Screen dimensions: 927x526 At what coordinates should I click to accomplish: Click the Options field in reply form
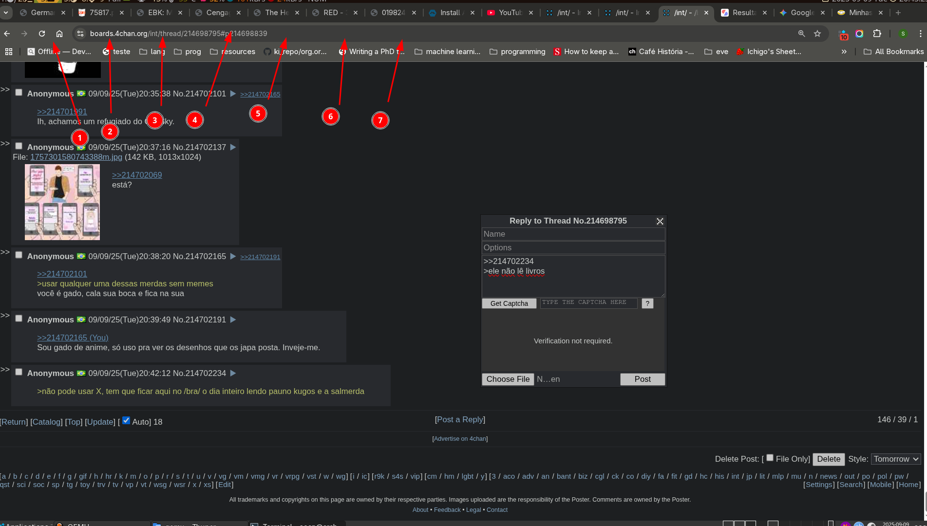573,248
